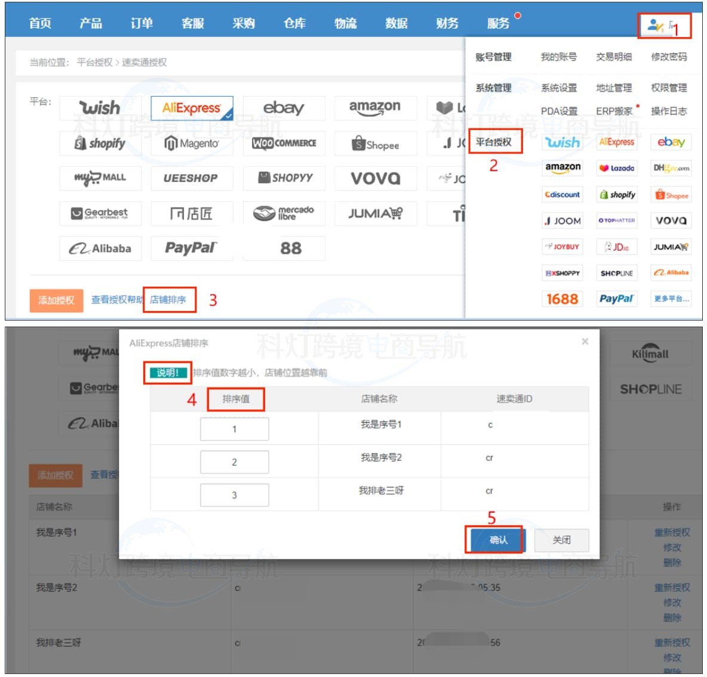Viewport: 707px width, 677px height.
Task: Click the 1688 logo in dropdown panel
Action: click(562, 299)
